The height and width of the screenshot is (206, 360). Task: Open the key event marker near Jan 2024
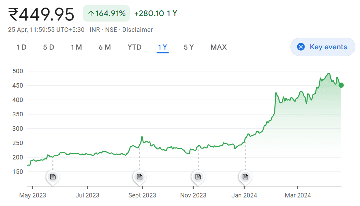tap(245, 177)
